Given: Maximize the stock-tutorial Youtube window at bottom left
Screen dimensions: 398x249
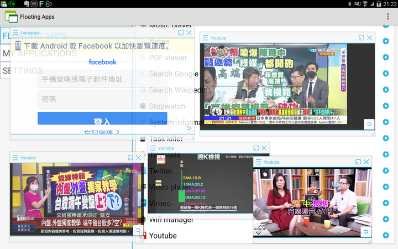Looking at the screenshot, I should (130, 158).
